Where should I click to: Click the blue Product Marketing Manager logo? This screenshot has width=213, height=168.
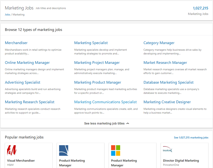pos(63,151)
